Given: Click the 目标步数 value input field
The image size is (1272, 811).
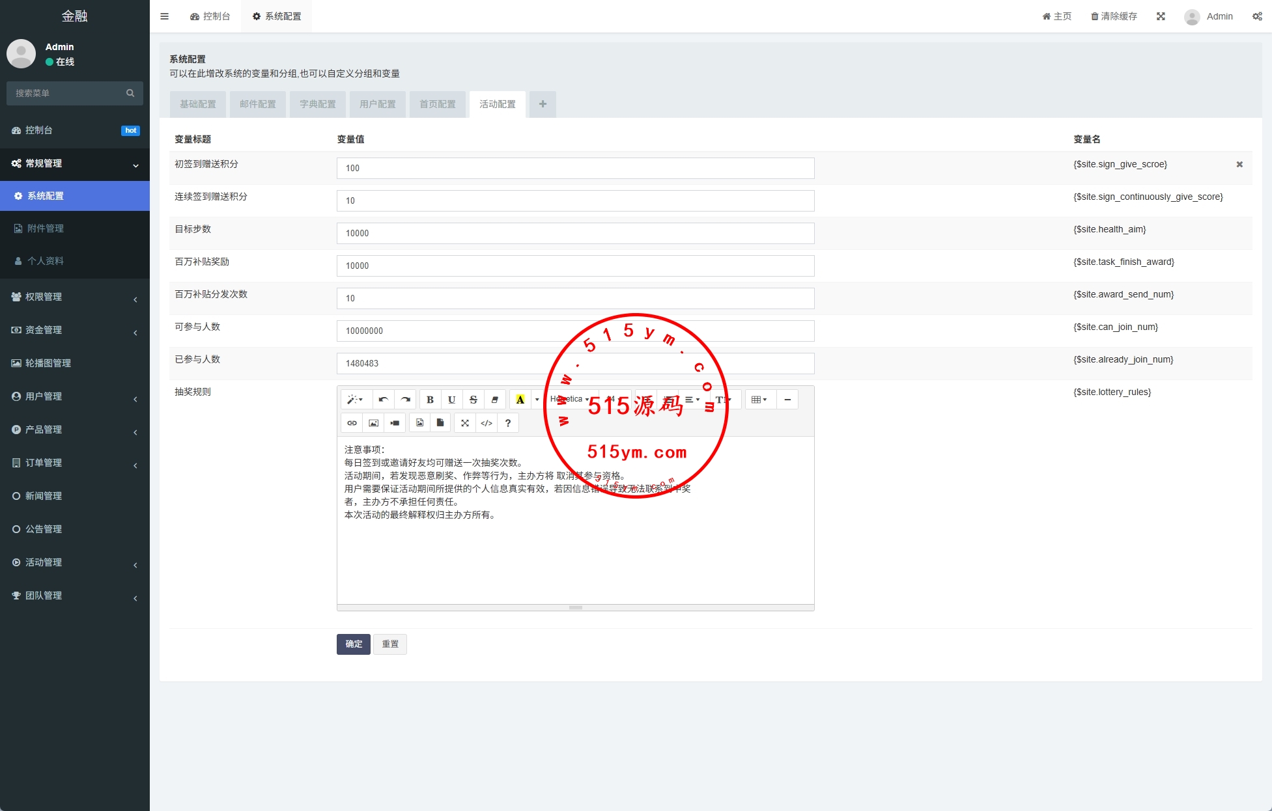Looking at the screenshot, I should 575,233.
